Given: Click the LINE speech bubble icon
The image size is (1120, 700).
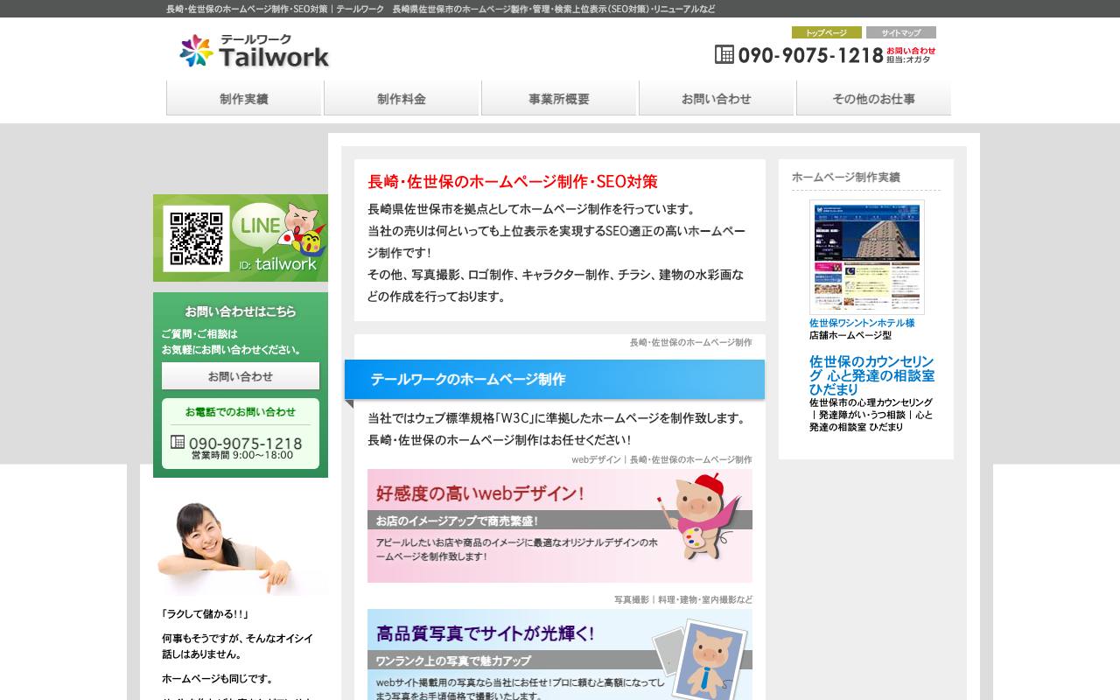Looking at the screenshot, I should pyautogui.click(x=259, y=226).
